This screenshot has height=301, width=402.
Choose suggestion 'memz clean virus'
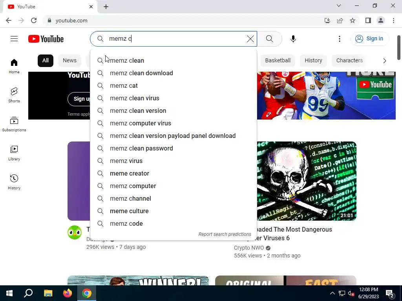(x=173, y=98)
